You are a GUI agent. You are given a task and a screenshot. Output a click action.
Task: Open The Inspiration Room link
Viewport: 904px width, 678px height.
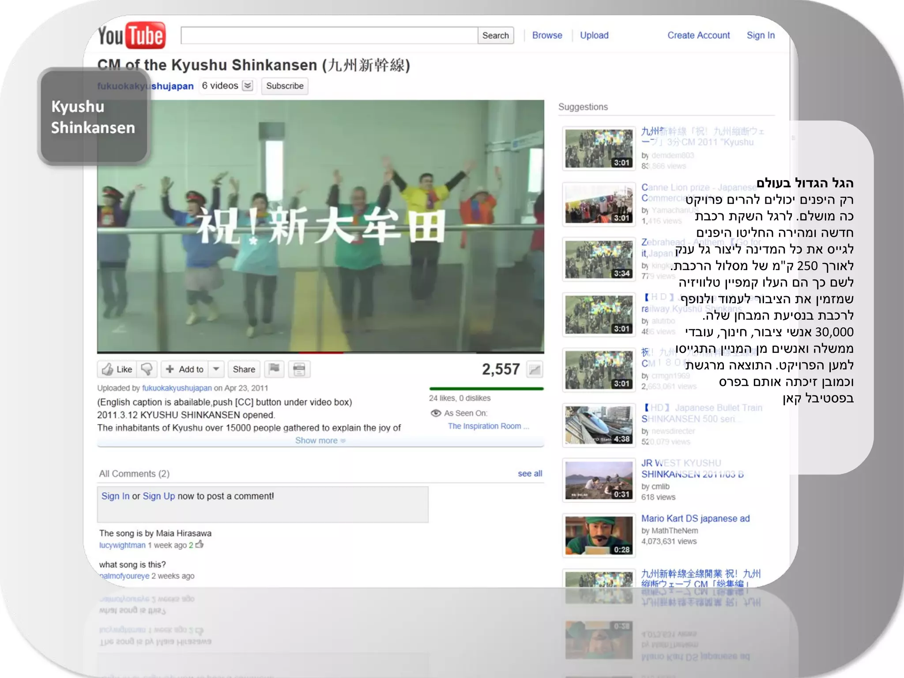(x=484, y=426)
